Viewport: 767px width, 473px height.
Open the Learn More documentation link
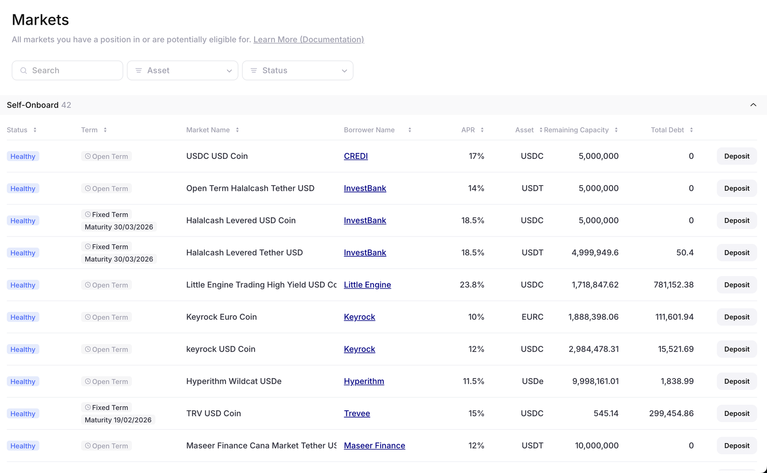click(x=308, y=39)
